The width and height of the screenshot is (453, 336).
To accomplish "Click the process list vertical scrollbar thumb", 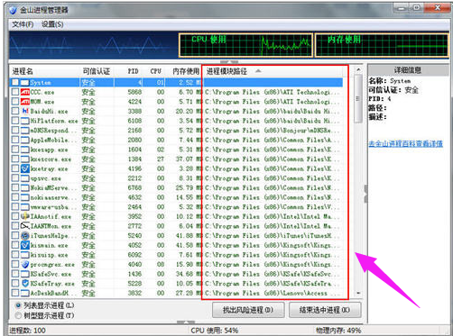I will (x=357, y=99).
